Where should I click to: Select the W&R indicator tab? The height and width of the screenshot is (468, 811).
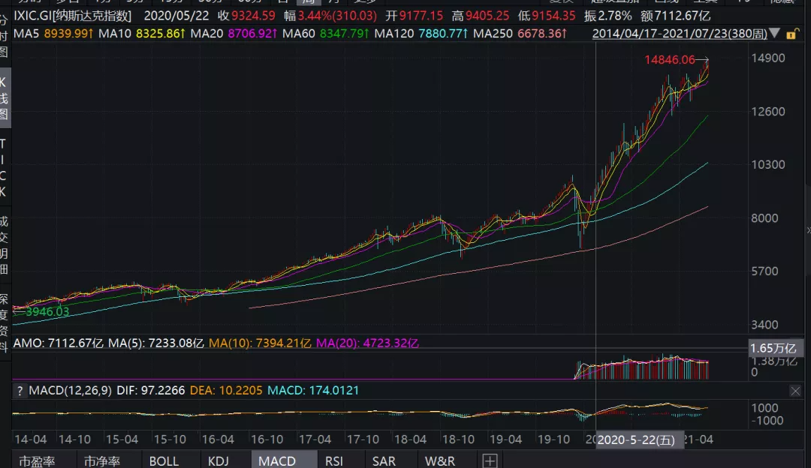[x=439, y=460]
